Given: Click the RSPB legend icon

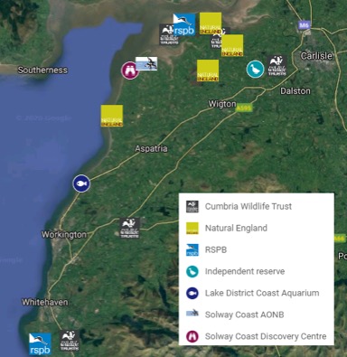Looking at the screenshot, I should pos(192,250).
